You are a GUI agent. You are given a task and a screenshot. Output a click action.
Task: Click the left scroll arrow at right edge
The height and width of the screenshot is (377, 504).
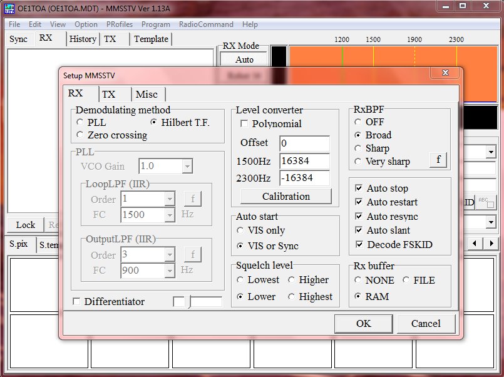pyautogui.click(x=476, y=243)
